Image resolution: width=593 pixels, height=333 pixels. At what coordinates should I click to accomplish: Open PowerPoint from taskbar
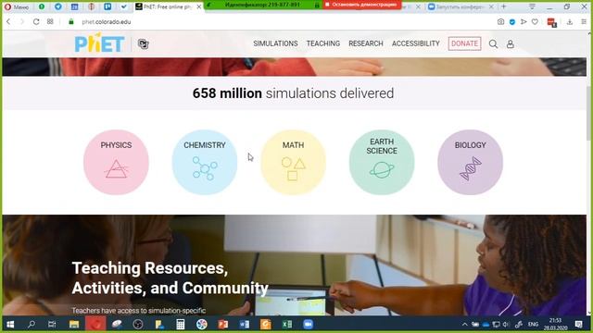(x=223, y=325)
